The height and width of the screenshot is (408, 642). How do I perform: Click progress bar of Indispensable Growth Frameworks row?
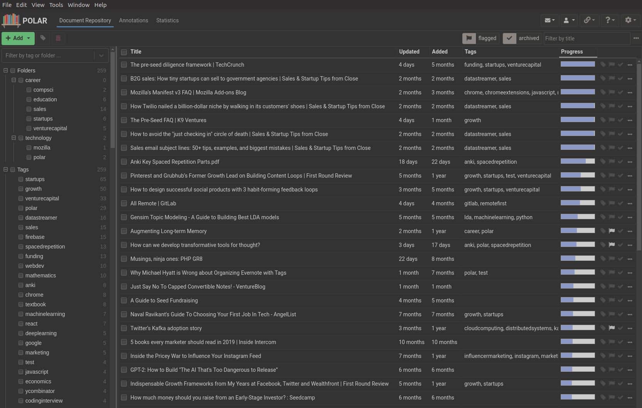tap(578, 383)
